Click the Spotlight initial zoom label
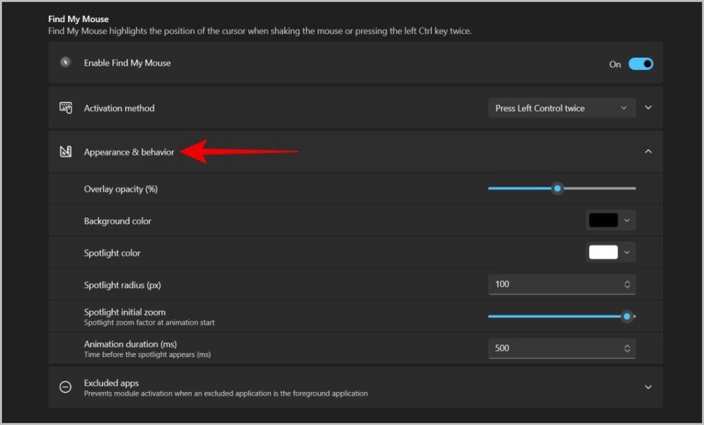 coord(125,312)
